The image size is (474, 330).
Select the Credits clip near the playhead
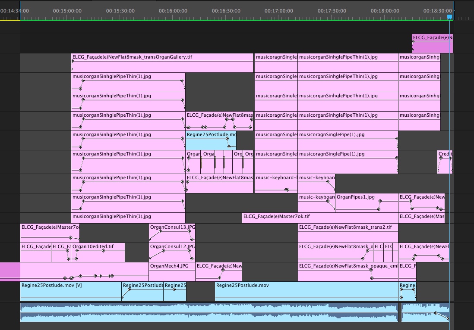(445, 159)
